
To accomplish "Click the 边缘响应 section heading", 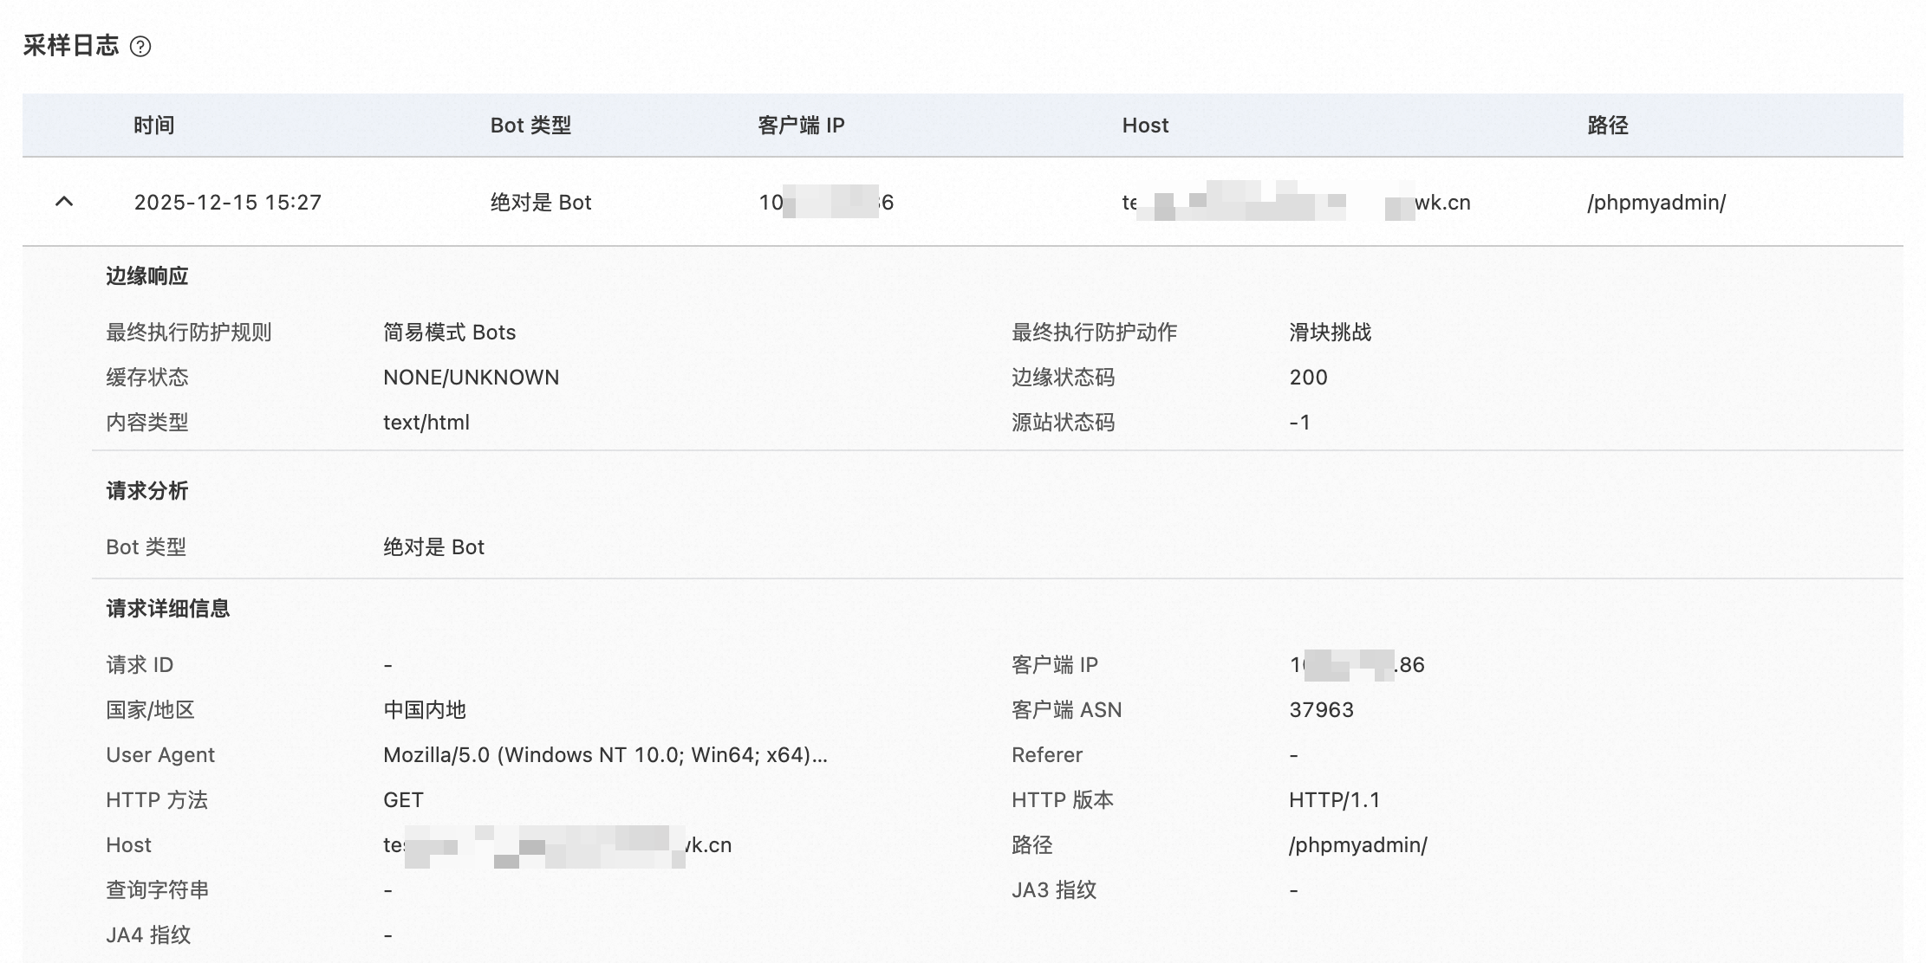I will point(147,276).
